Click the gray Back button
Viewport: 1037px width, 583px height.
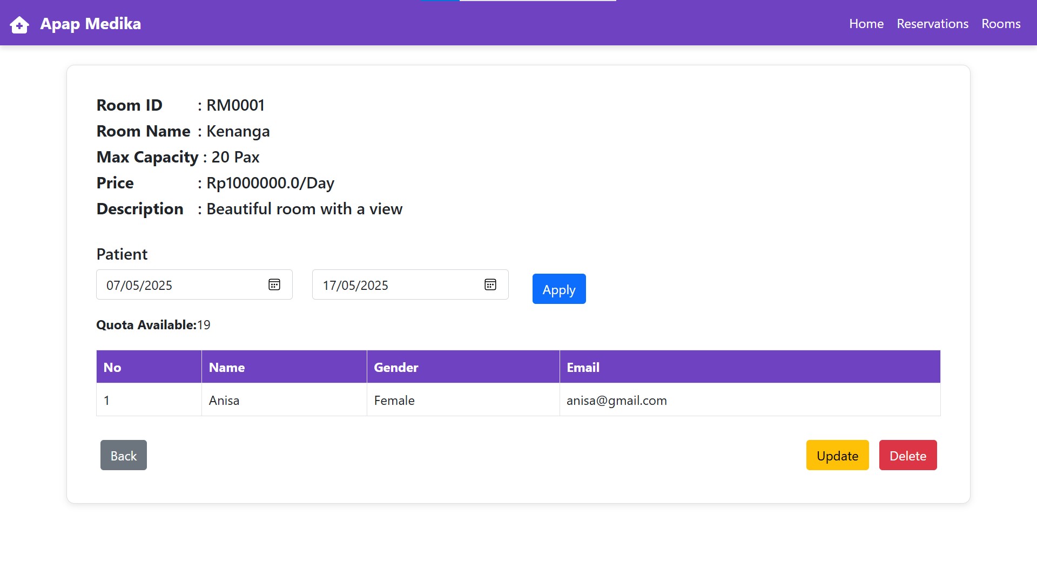coord(123,456)
